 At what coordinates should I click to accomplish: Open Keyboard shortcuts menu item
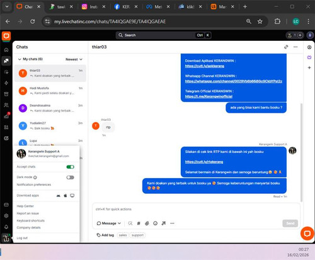tap(31, 220)
